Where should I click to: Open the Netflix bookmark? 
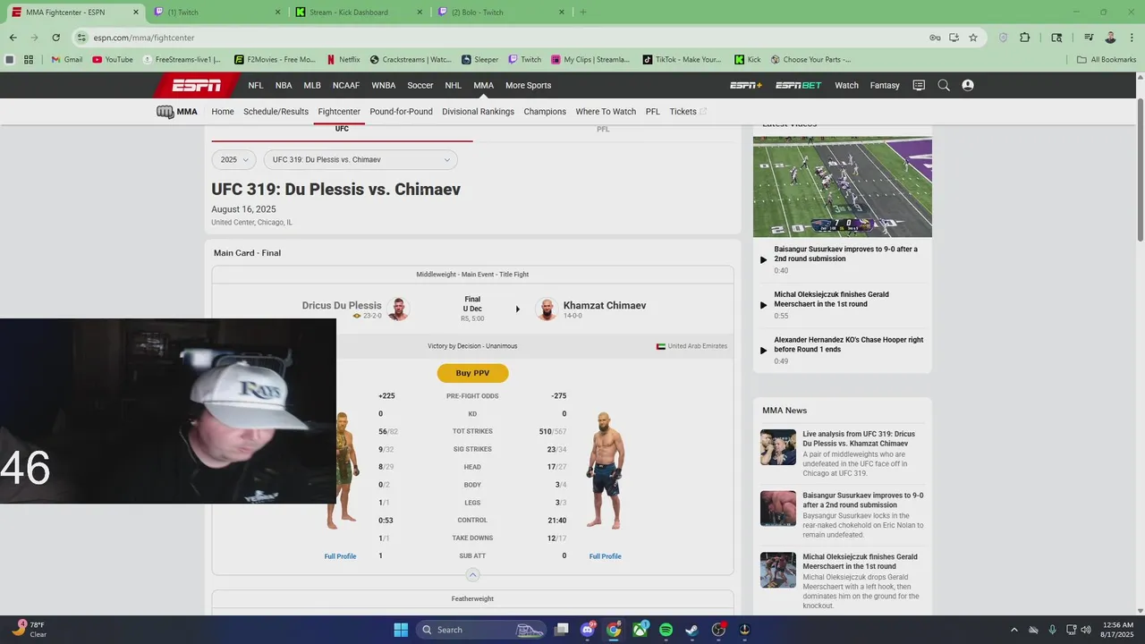343,60
